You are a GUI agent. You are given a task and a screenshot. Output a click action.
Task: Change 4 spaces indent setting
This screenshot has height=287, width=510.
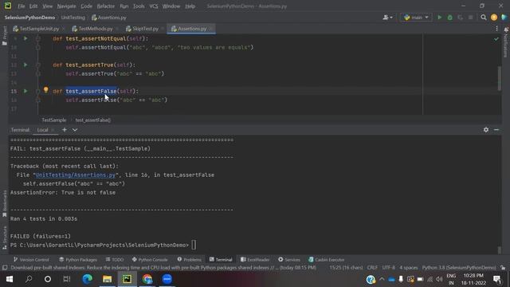(409, 268)
